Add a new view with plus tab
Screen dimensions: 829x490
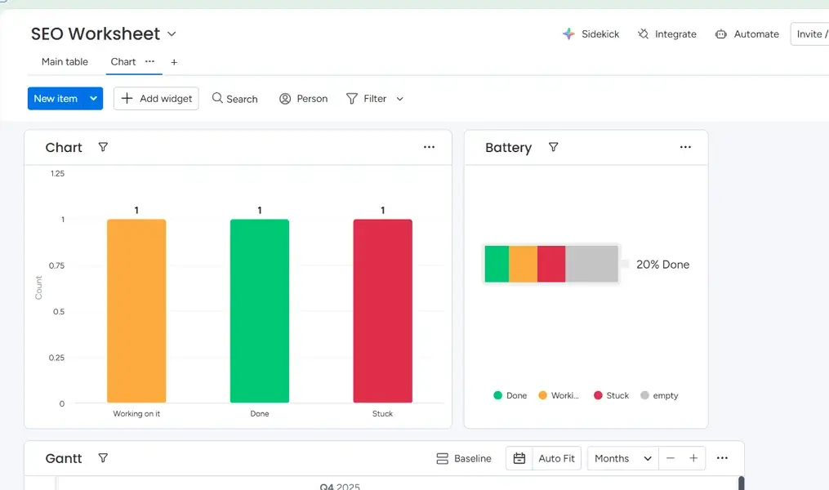point(174,62)
